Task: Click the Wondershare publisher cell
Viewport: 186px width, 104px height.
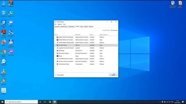Action: (x=79, y=64)
